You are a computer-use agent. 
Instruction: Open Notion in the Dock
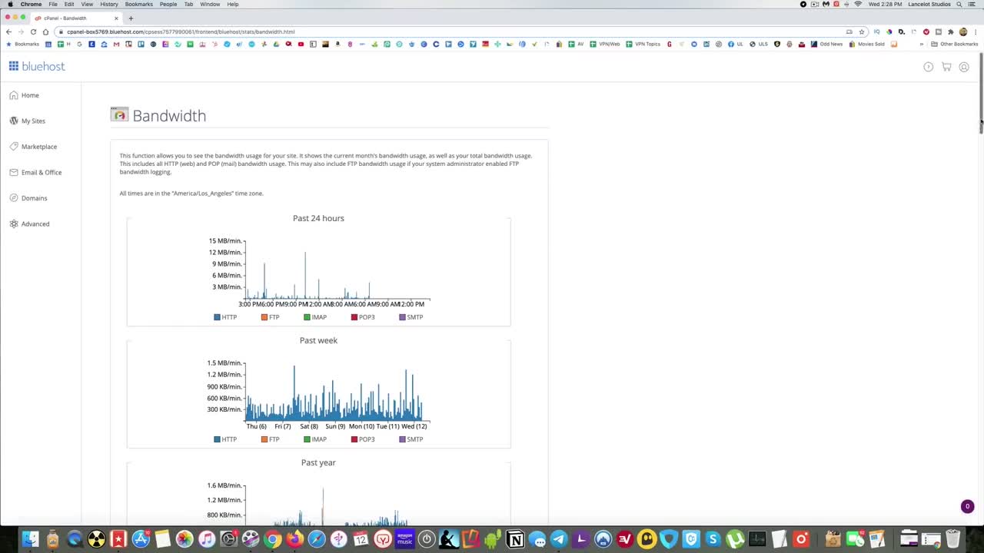[x=515, y=539]
